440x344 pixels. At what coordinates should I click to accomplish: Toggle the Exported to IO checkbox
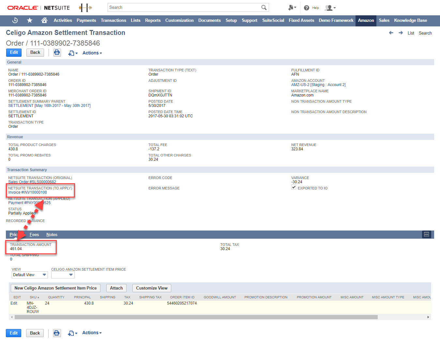point(294,187)
